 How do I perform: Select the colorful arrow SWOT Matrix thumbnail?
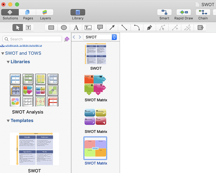[95, 85]
